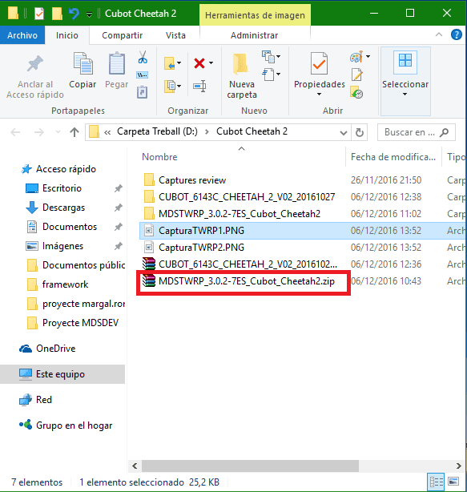Screen dimensions: 467x492
Task: Click the Cut scissors icon
Action: [143, 58]
